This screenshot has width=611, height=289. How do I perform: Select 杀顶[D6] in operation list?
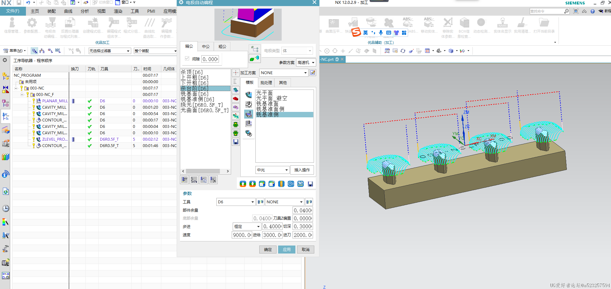click(192, 72)
